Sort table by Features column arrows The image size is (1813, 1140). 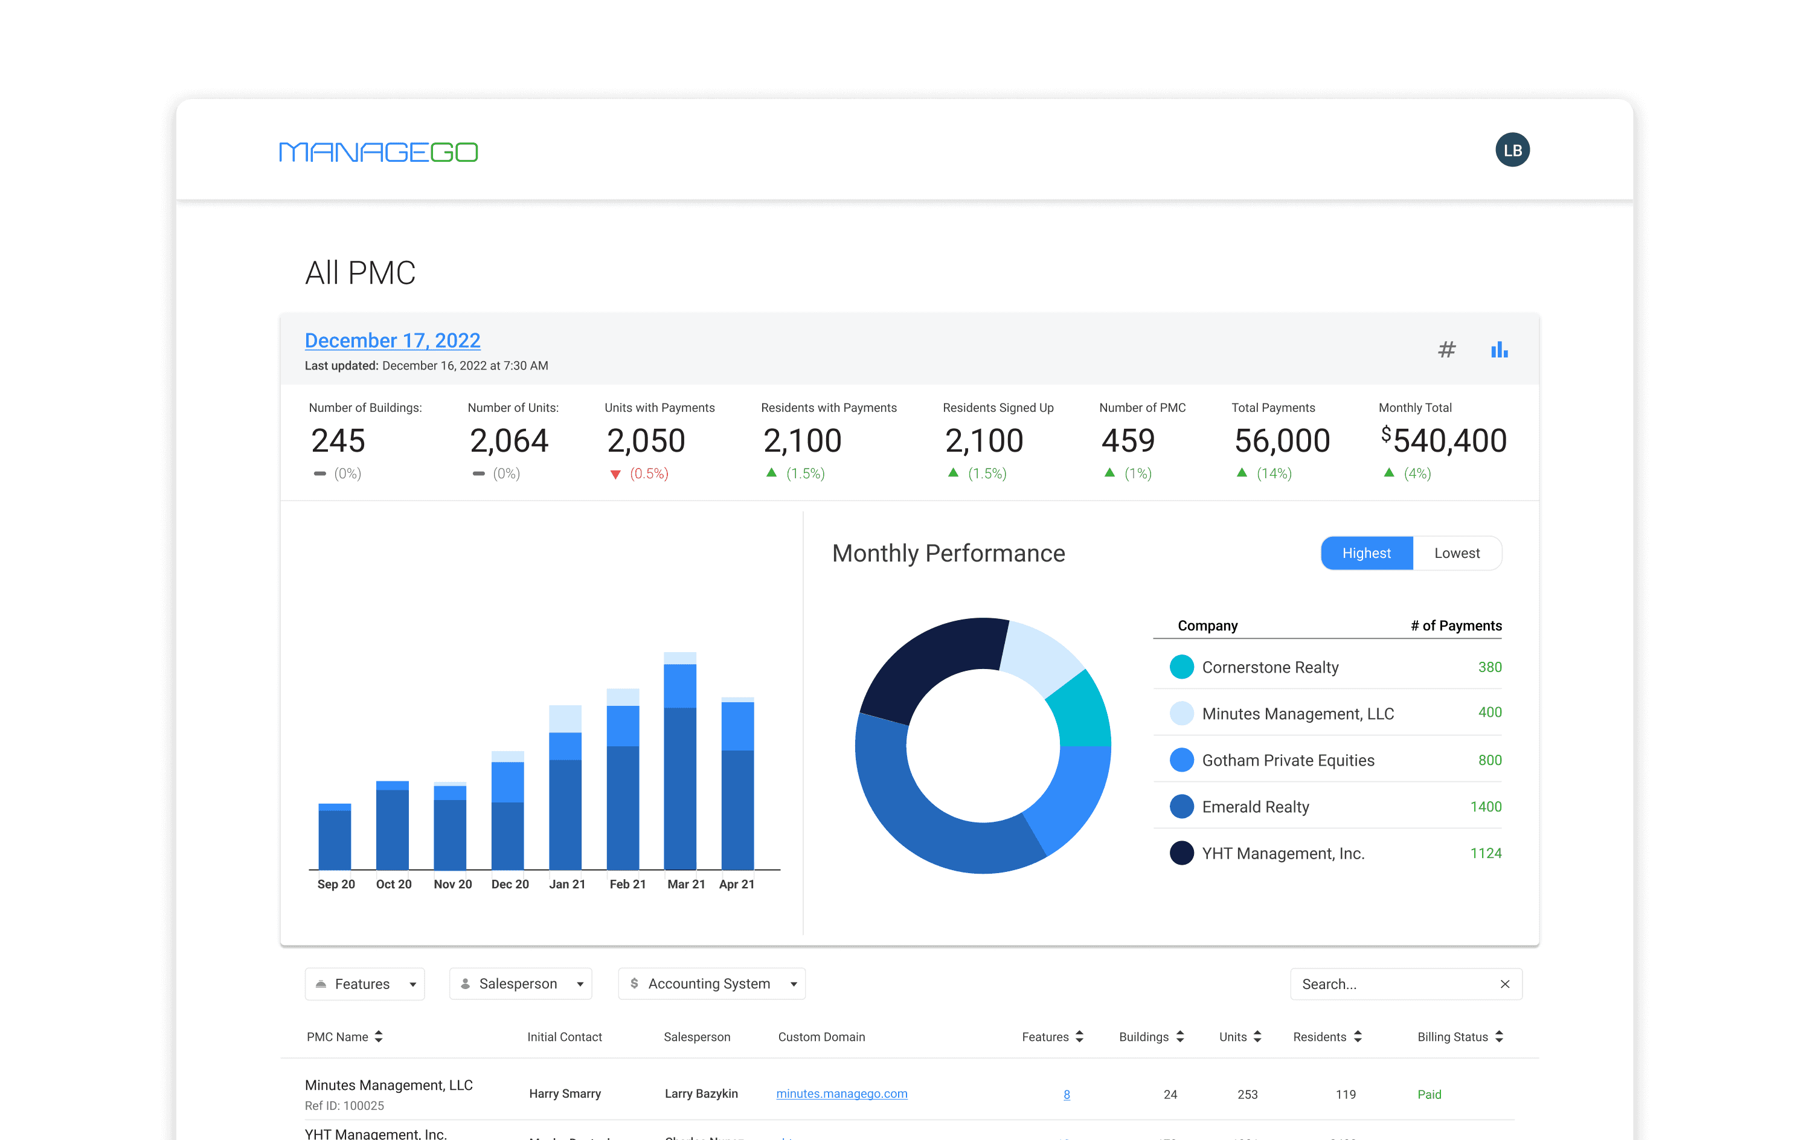point(1080,1037)
